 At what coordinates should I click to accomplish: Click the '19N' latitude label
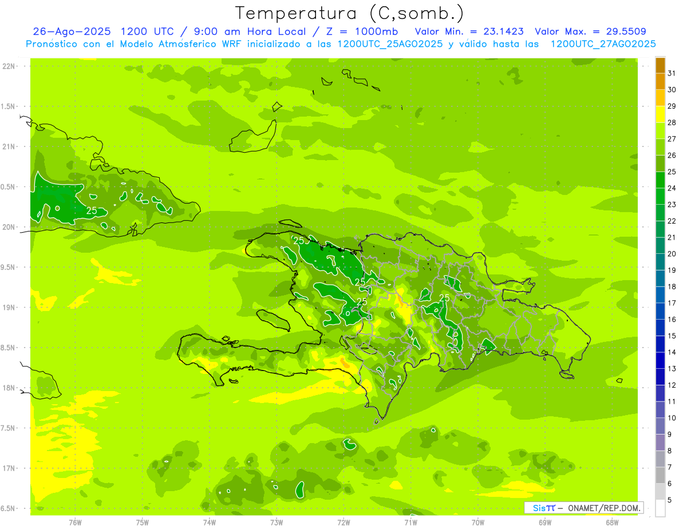[9, 308]
